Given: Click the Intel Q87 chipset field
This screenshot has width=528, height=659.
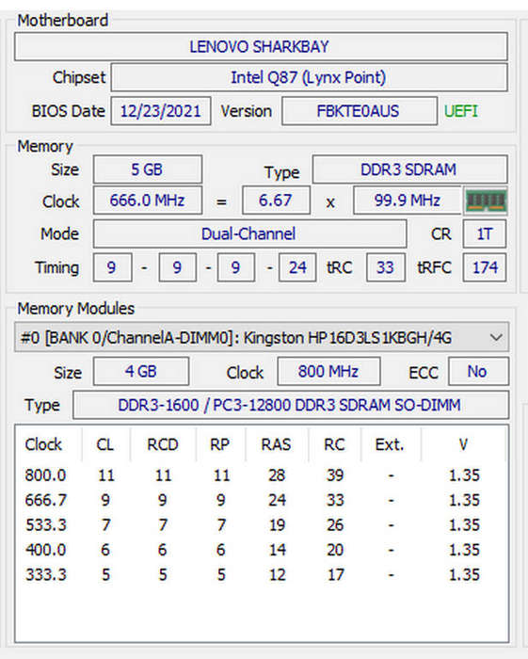Looking at the screenshot, I should (309, 77).
